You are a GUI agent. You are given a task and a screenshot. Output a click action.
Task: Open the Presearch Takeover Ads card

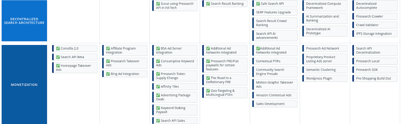[x=125, y=63]
